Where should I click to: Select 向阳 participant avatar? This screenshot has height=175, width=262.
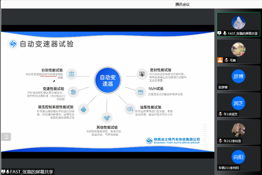(x=238, y=157)
